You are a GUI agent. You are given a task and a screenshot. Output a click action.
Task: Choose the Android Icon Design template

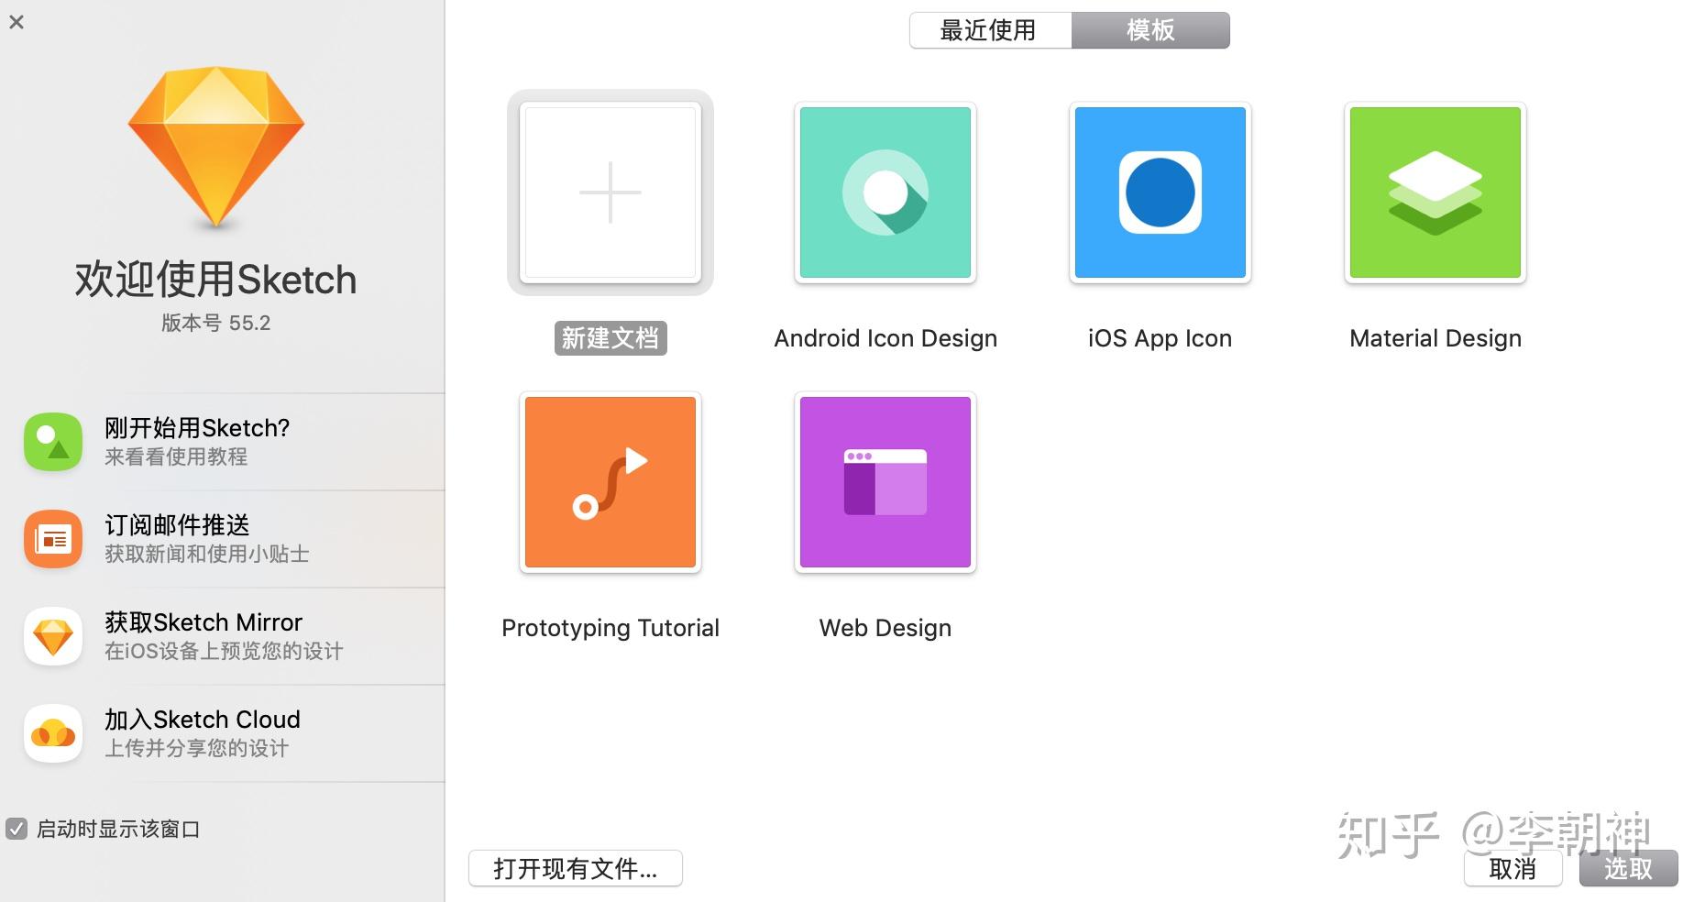(885, 192)
